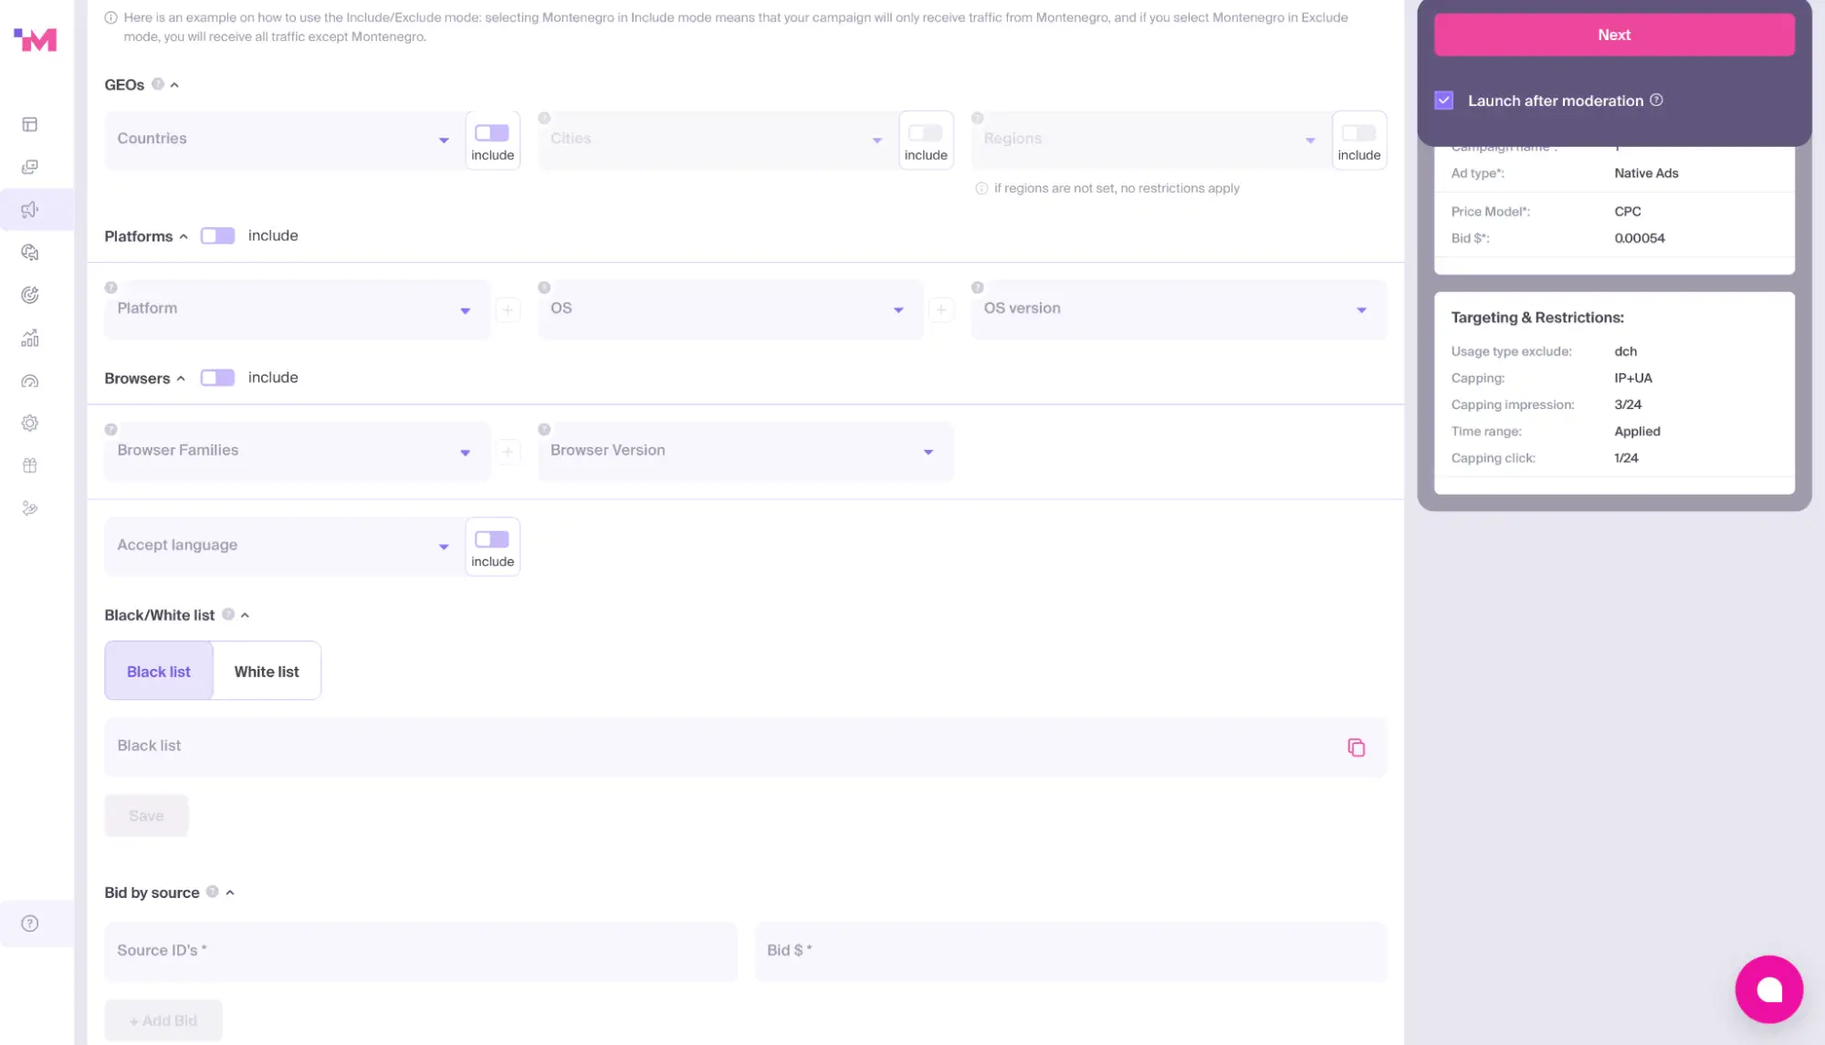Screen dimensions: 1825x1045
Task: Open the target bullseye sidebar icon
Action: pos(30,295)
